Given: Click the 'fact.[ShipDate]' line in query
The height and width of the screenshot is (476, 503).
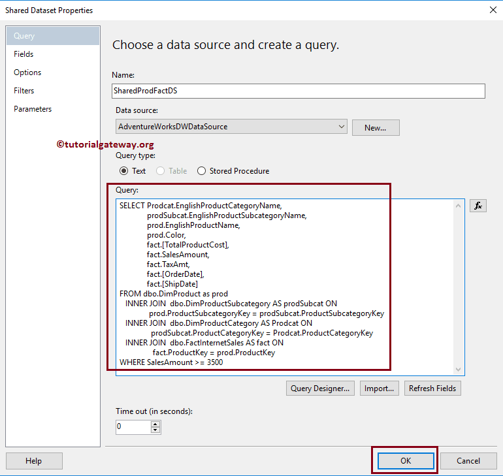Looking at the screenshot, I should [x=172, y=284].
